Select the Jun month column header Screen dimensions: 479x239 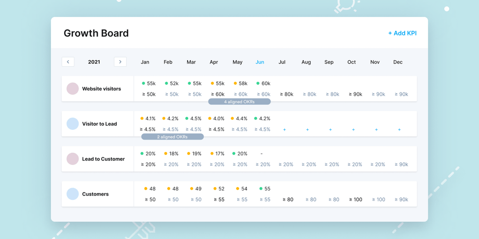(x=260, y=62)
